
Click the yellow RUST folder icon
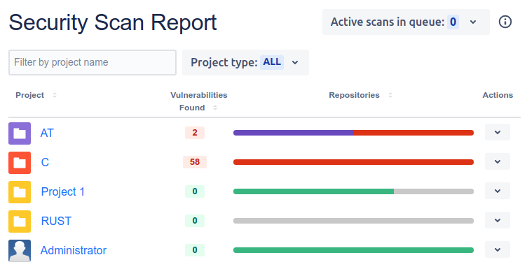20,221
